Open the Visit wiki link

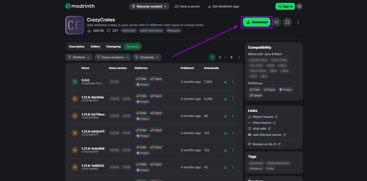tap(259, 129)
